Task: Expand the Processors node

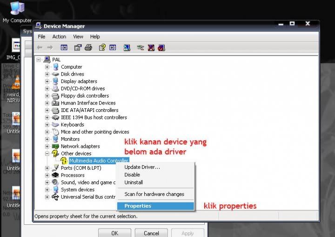Action: click(47, 175)
